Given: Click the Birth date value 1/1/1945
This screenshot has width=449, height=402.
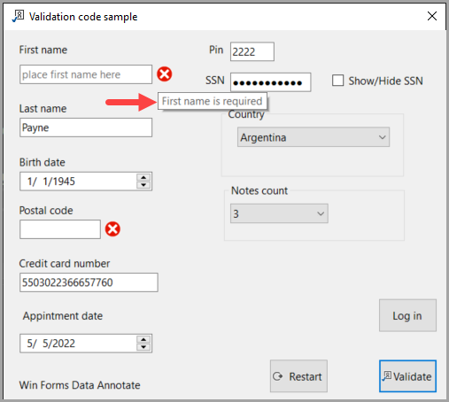Looking at the screenshot, I should [x=51, y=182].
